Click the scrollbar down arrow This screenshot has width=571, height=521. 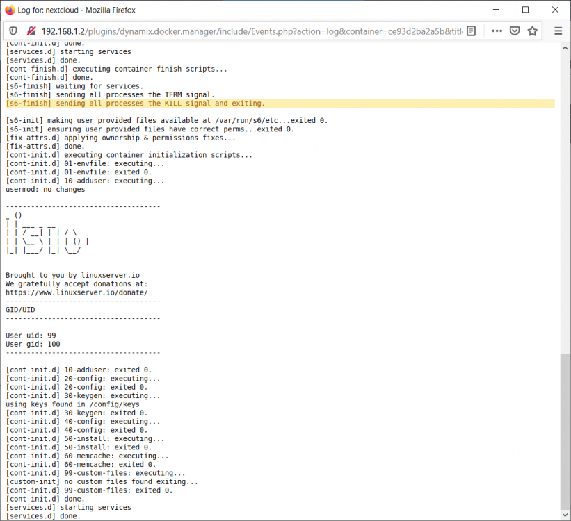tap(565, 515)
